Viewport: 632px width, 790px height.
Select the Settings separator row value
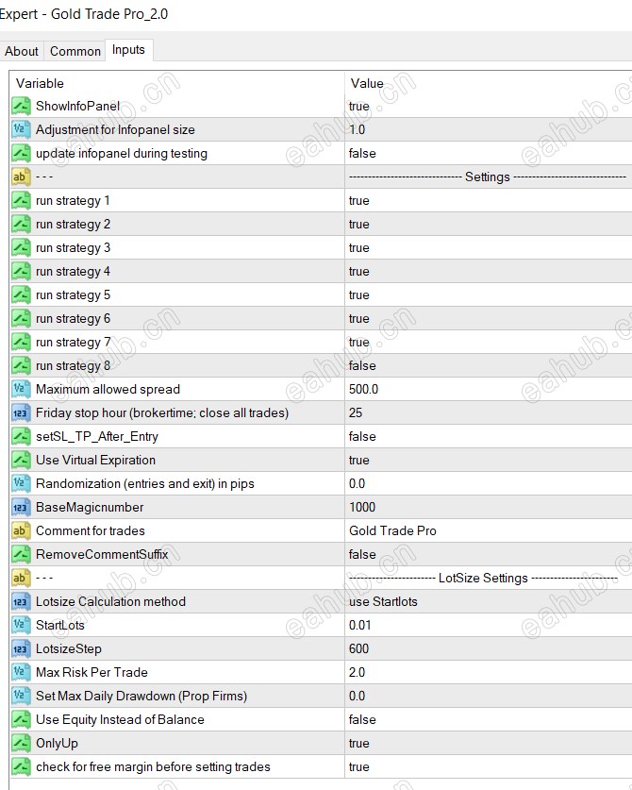(489, 176)
